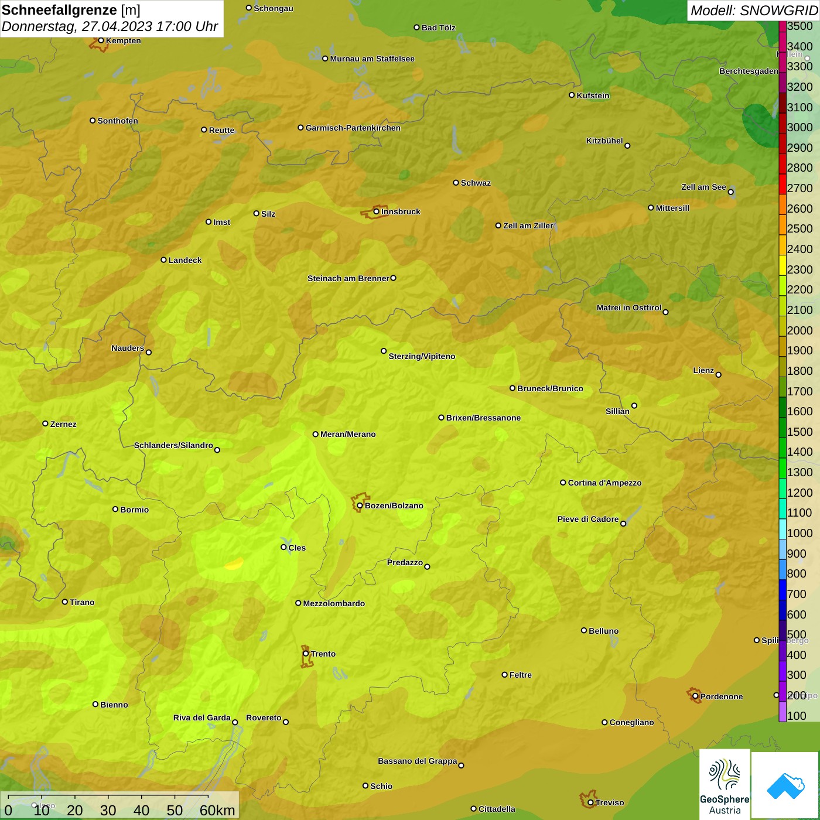Click the Modell: SNOWGRID label
This screenshot has width=820, height=820.
coord(753,11)
